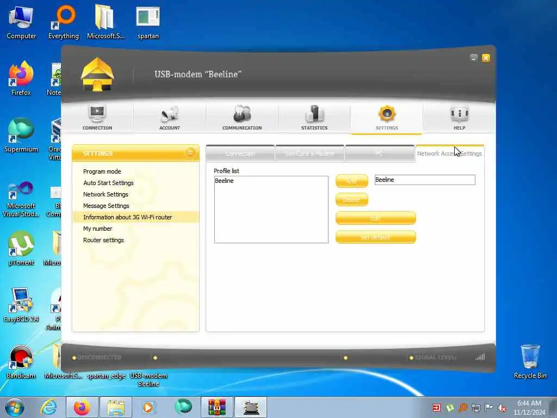Open Auto Start Settings
This screenshot has height=418, width=557.
(x=108, y=183)
